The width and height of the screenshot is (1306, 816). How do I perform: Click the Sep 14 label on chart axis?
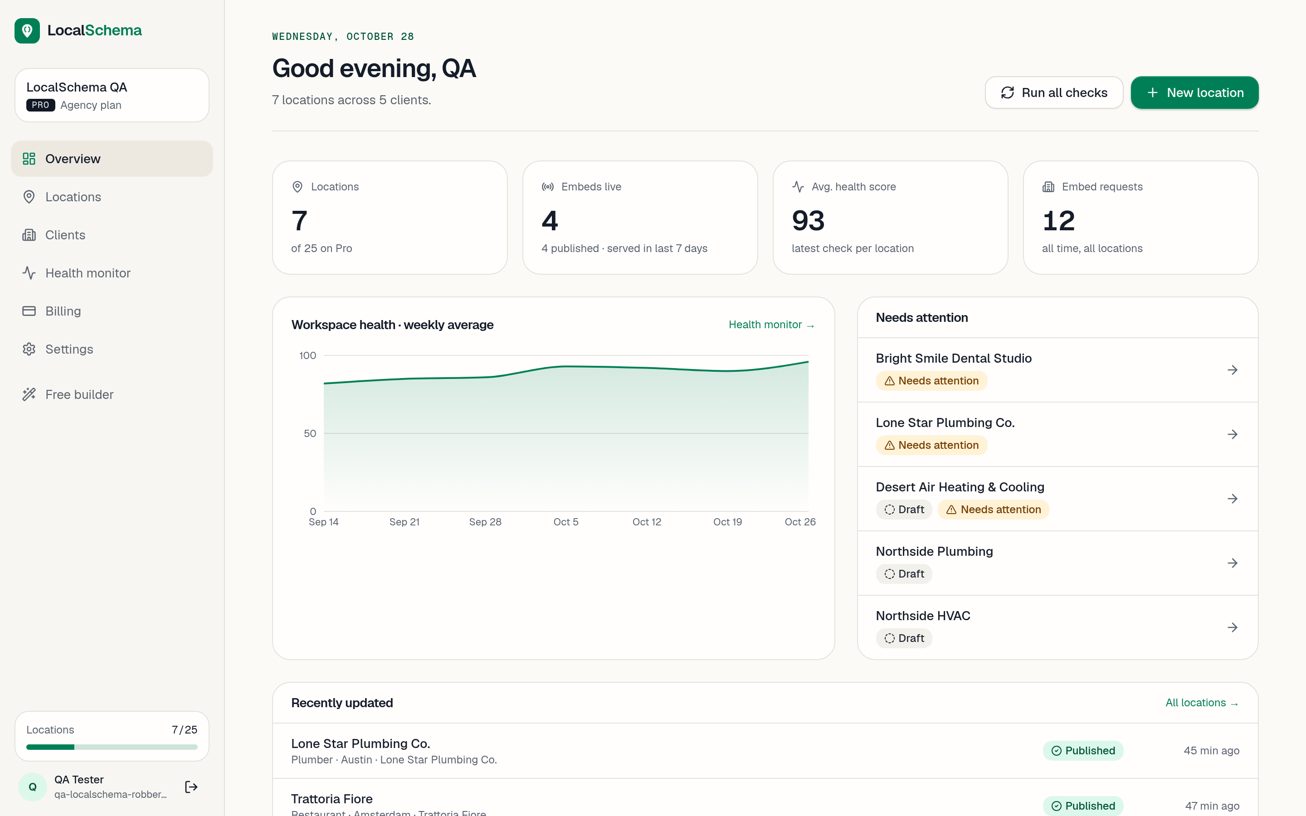(323, 522)
